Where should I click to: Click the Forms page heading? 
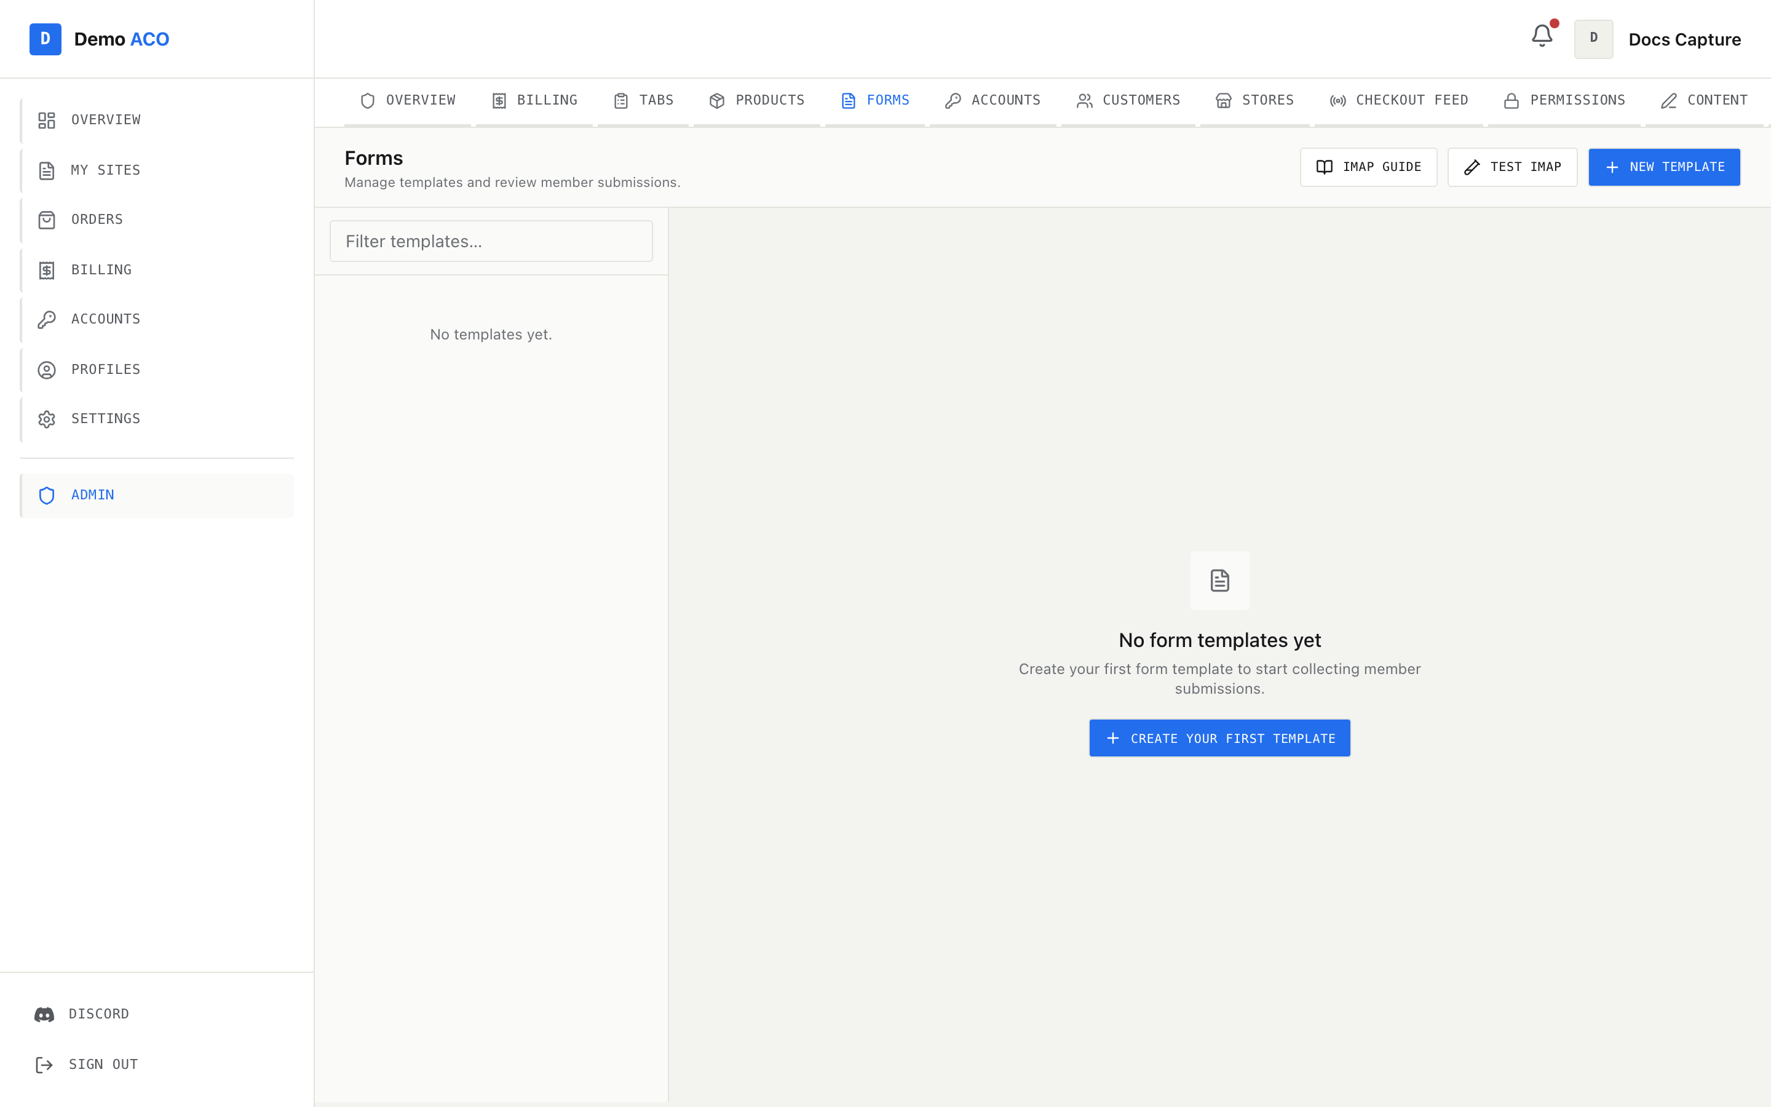coord(373,158)
